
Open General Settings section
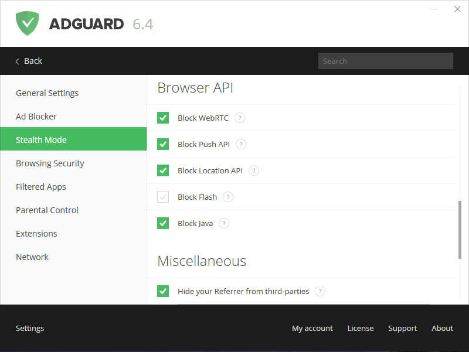(x=47, y=93)
